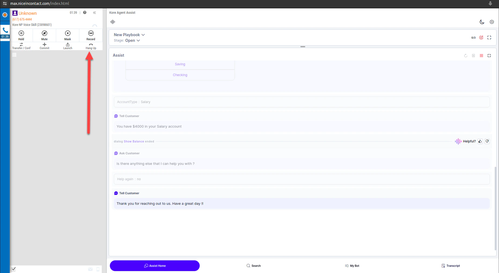The width and height of the screenshot is (499, 273).
Task: Hang up the current call
Action: 91,46
